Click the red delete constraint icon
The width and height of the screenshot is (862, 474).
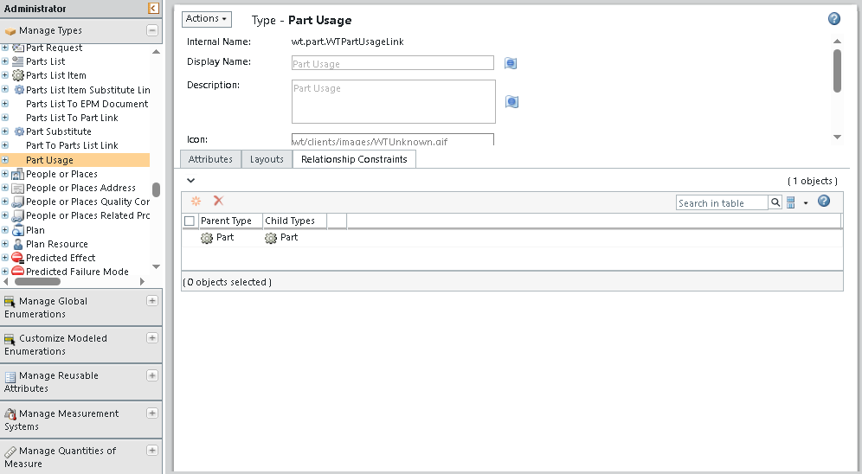point(218,201)
